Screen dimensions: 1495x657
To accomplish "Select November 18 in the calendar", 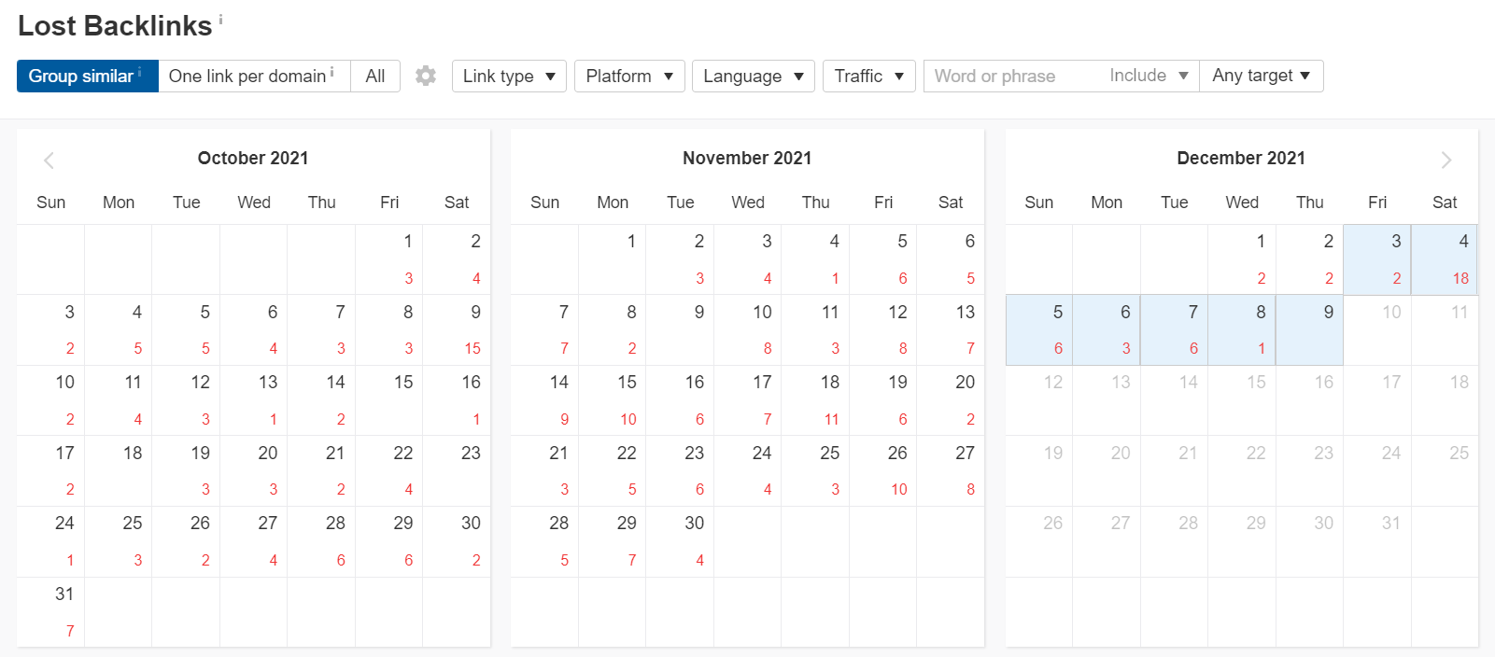I will 815,400.
